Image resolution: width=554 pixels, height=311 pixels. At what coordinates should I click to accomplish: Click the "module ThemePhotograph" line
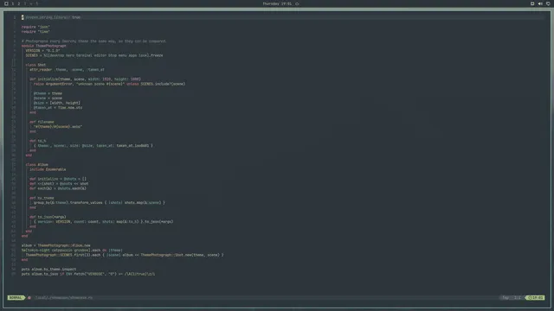[44, 46]
